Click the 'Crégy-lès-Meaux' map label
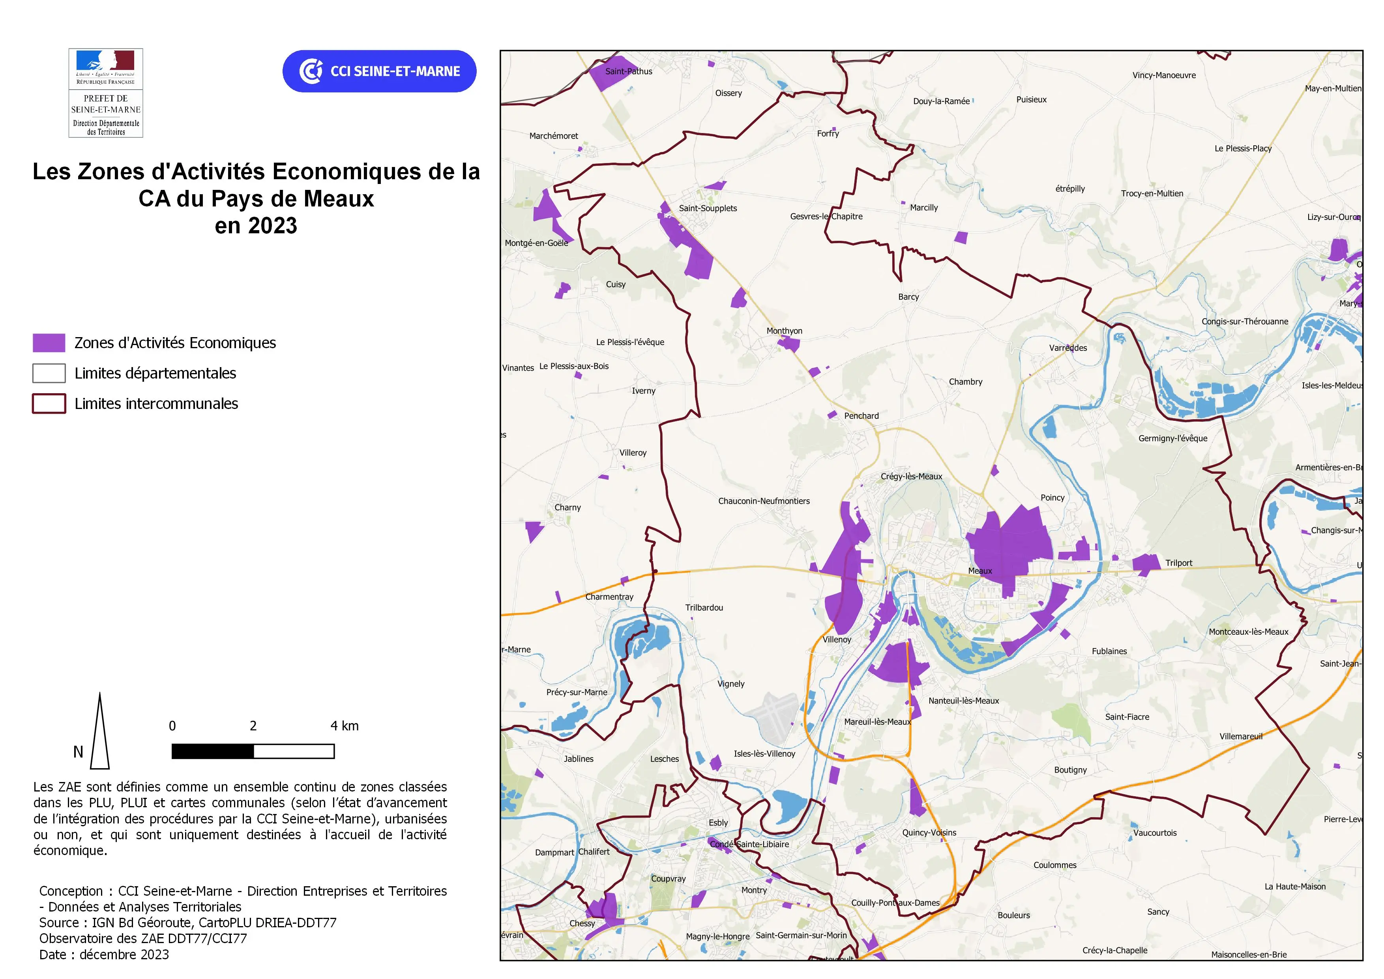The height and width of the screenshot is (979, 1384). pyautogui.click(x=911, y=476)
